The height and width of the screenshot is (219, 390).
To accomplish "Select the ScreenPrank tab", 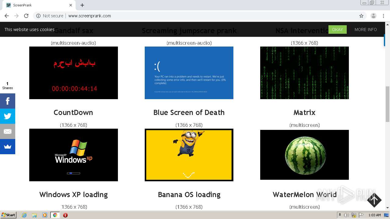I will 40,5.
